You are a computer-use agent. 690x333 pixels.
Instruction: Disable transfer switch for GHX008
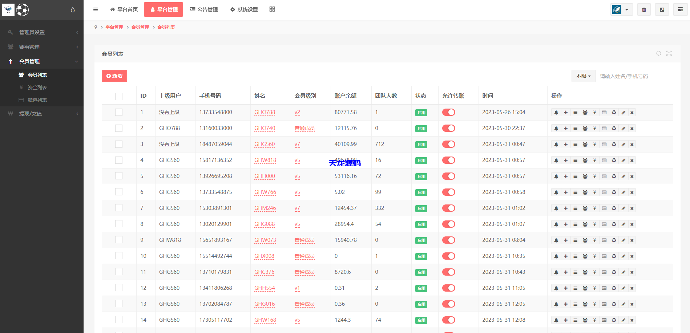(448, 256)
